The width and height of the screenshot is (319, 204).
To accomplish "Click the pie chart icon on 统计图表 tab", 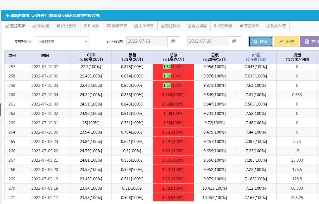I will pyautogui.click(x=58, y=26).
